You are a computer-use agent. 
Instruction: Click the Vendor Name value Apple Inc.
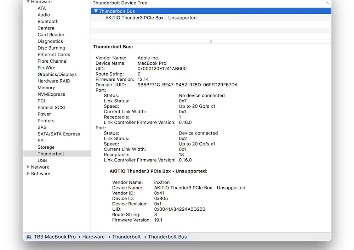(148, 58)
